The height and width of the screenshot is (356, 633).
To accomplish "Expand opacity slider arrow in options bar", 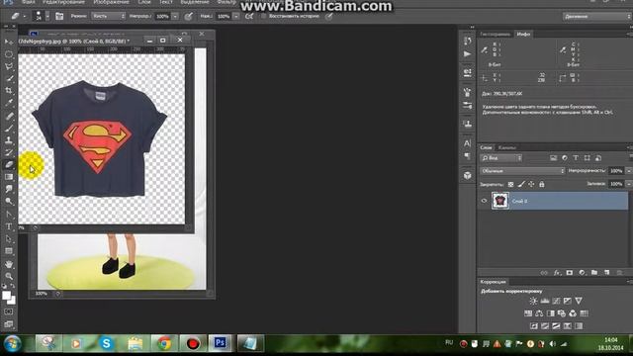I will pyautogui.click(x=175, y=16).
